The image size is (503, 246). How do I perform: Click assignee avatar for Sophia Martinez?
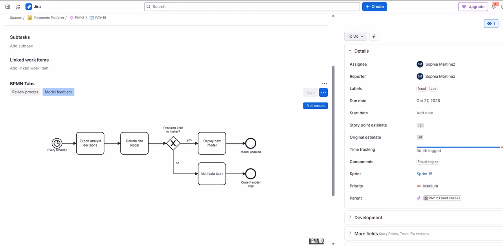[420, 64]
